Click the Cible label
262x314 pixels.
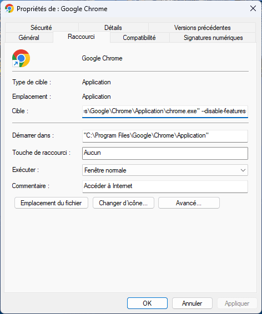click(20, 111)
